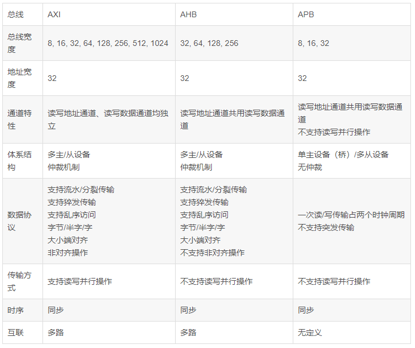Click AHB architecture cell '仲裁机制'
Image resolution: width=415 pixels, height=348 pixels.
tap(196, 167)
